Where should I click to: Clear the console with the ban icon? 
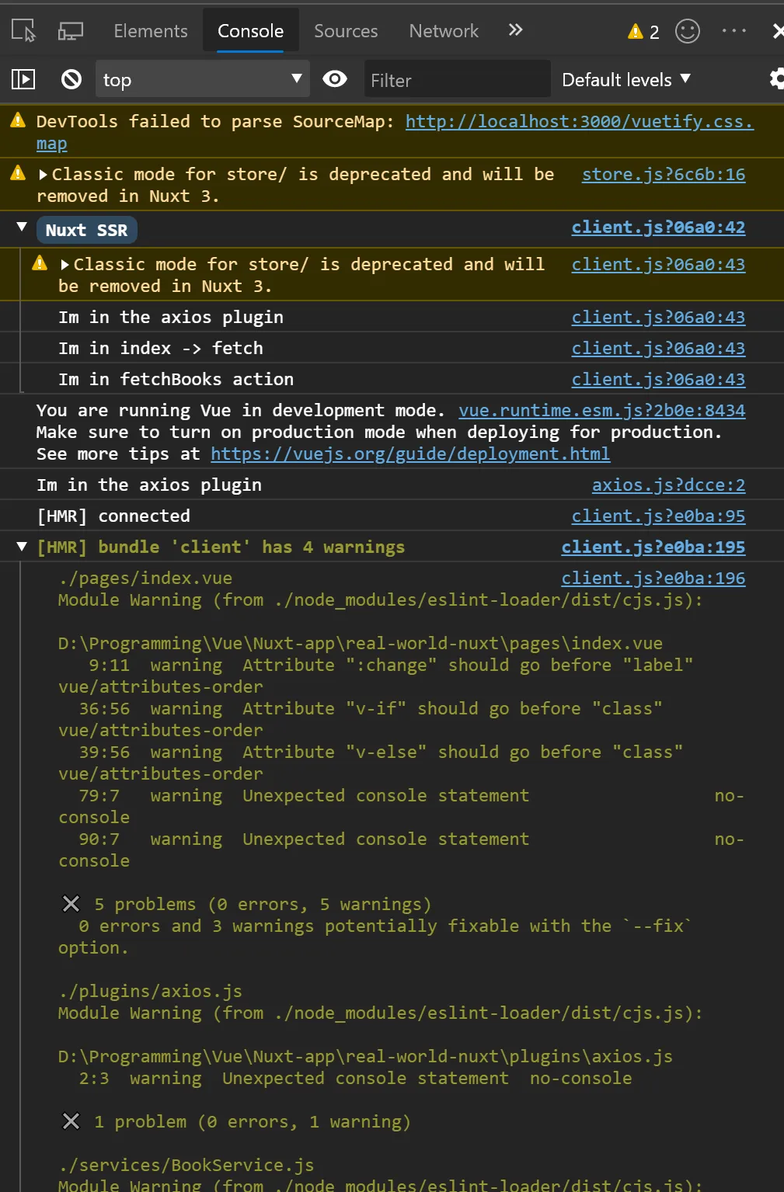click(71, 79)
